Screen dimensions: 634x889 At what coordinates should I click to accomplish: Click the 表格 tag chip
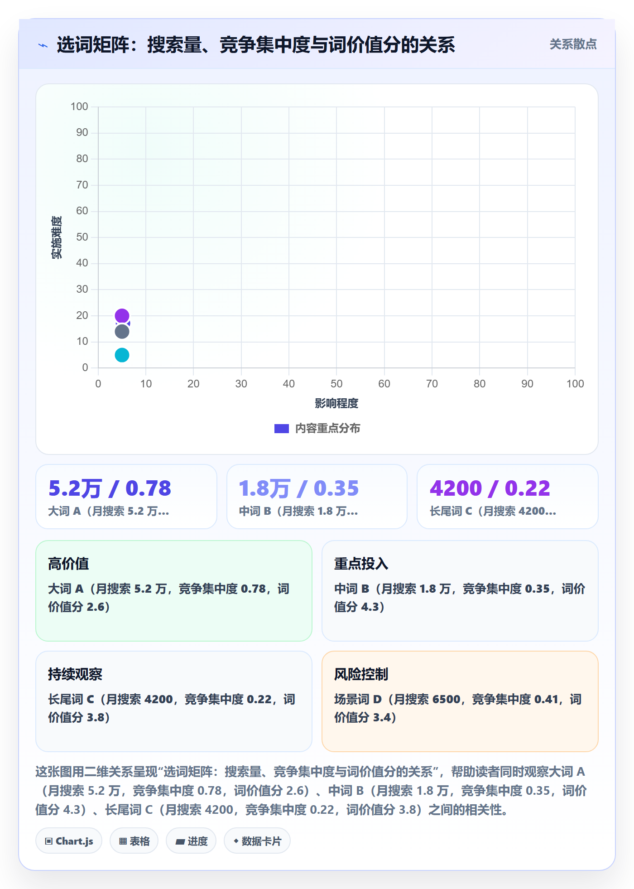click(x=134, y=841)
